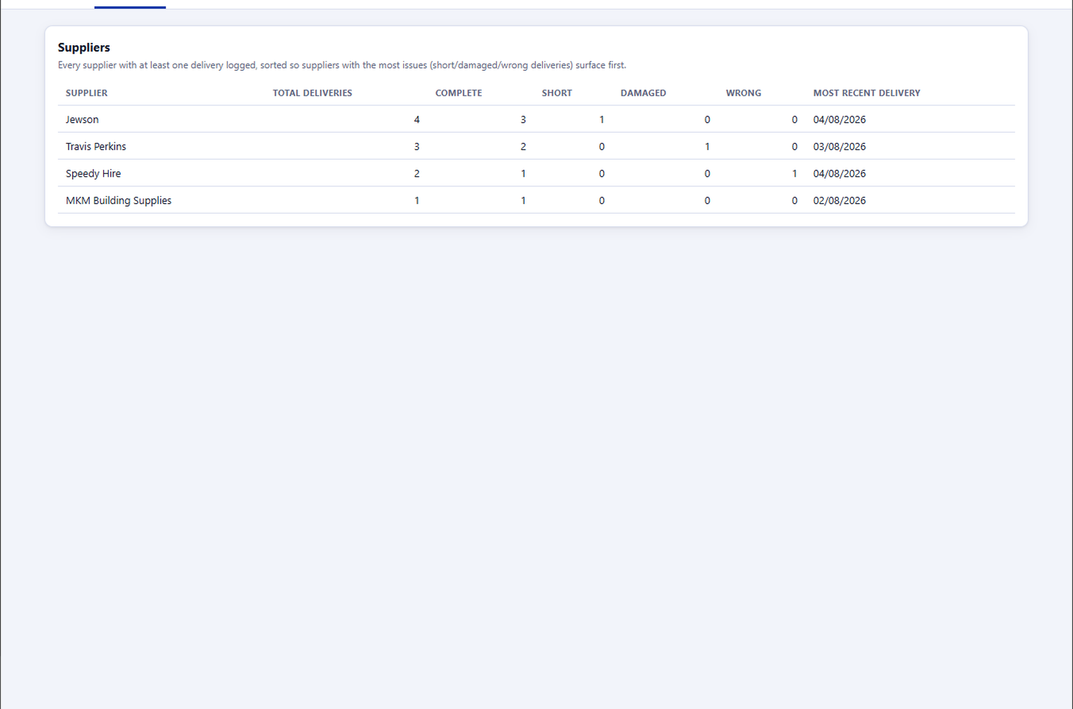The image size is (1073, 709).
Task: Select the Speedy Hire supplier name
Action: pyautogui.click(x=93, y=174)
